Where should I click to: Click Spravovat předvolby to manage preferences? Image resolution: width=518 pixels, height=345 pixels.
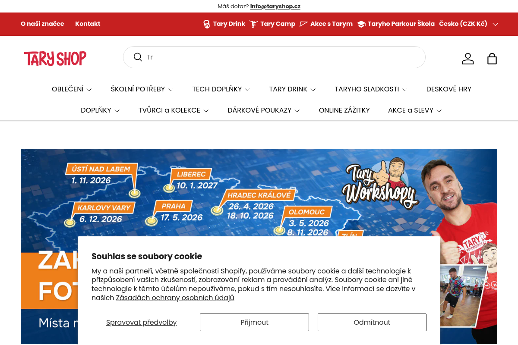point(142,322)
